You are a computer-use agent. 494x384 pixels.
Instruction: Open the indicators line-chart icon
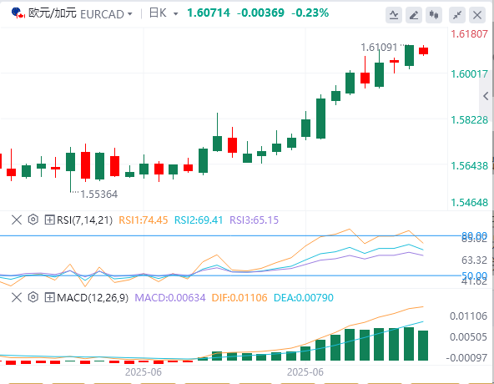tap(394, 15)
